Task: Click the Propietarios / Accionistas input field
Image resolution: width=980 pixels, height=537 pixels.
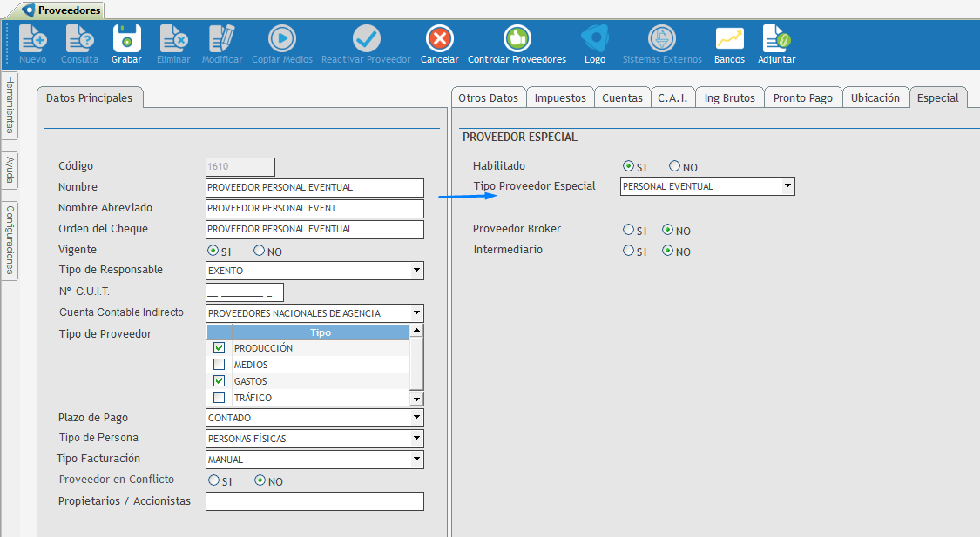Action: 314,501
